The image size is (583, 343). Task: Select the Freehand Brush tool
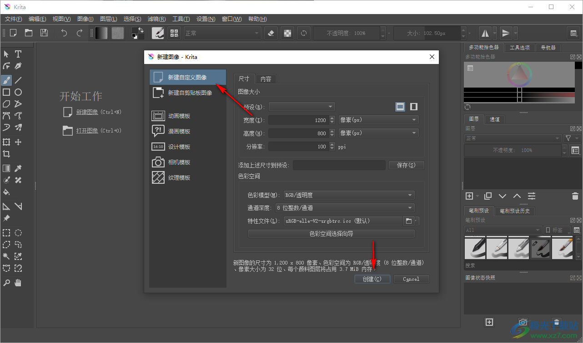coord(6,80)
